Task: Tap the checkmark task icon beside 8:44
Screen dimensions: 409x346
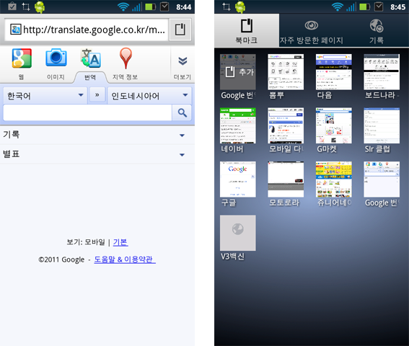Action: [x=164, y=6]
